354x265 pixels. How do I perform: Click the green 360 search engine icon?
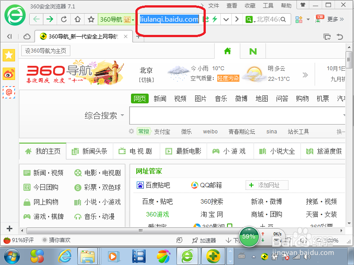[x=249, y=19]
